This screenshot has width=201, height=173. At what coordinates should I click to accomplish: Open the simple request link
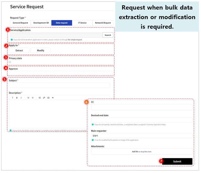tap(75, 40)
